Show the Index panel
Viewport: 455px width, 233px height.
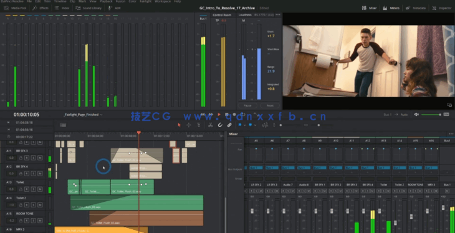point(62,8)
